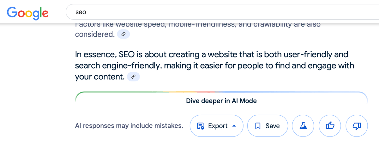Click the "AI responses may include mistakes" disclaimer

tap(129, 126)
